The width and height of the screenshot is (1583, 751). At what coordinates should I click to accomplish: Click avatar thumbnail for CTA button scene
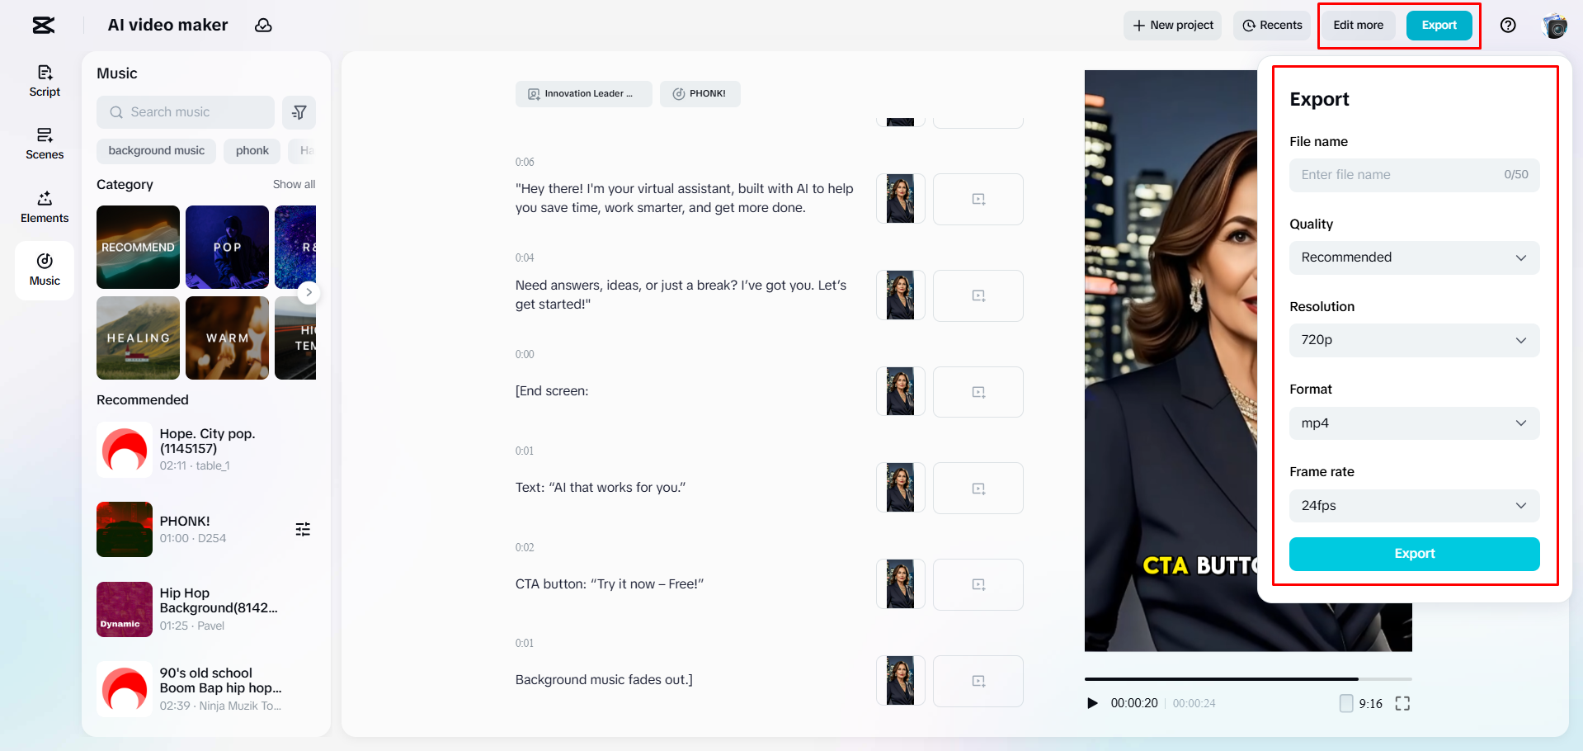[901, 584]
